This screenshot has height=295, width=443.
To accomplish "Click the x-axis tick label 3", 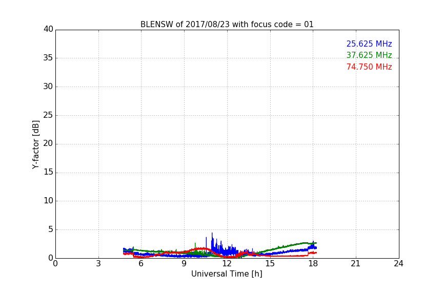I will [x=98, y=264].
